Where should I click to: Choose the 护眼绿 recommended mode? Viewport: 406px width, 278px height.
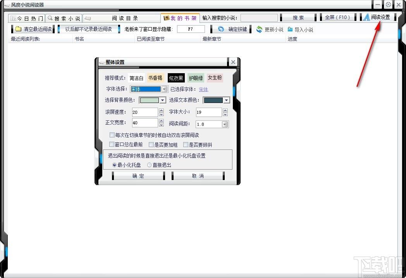196,78
